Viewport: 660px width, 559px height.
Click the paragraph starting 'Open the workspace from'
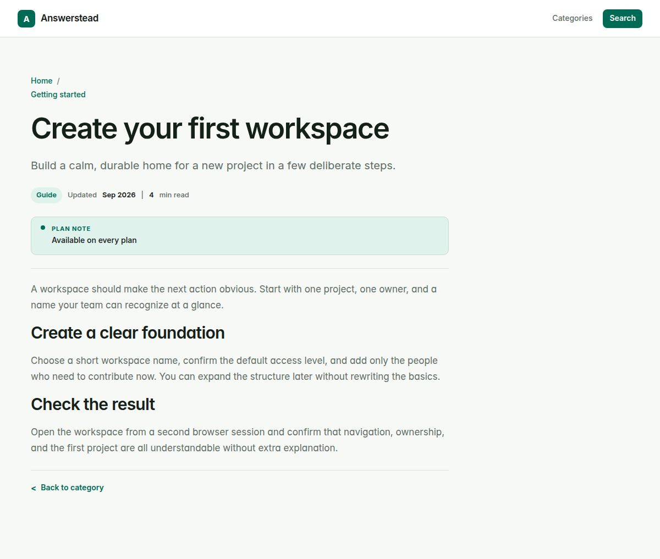click(238, 440)
